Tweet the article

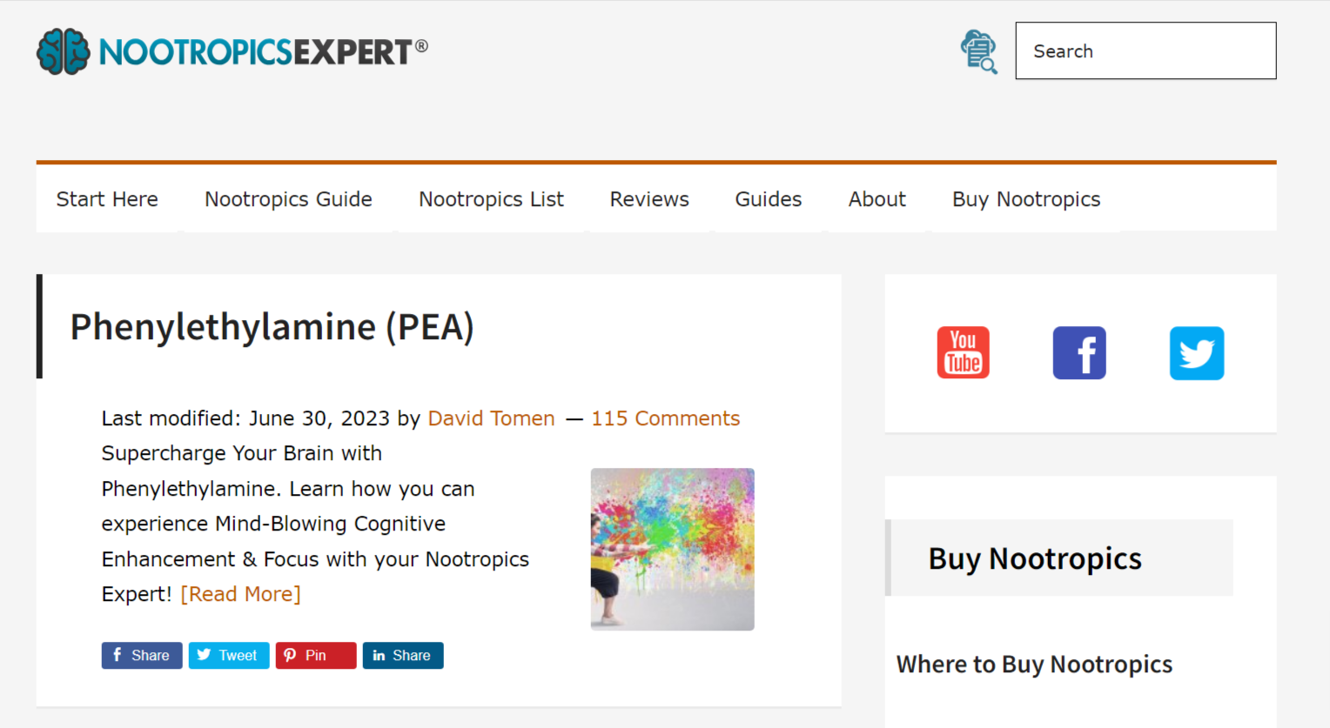tap(229, 656)
